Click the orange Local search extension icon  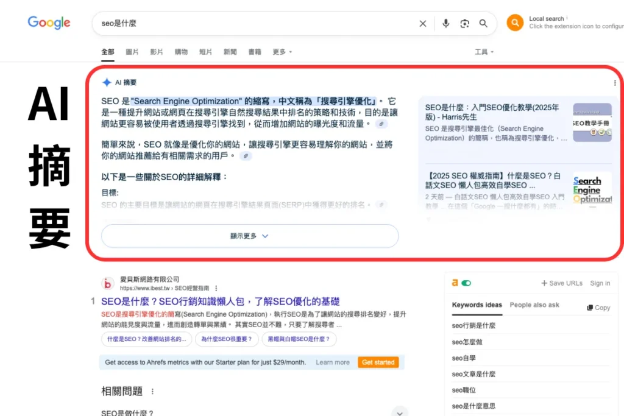[515, 23]
